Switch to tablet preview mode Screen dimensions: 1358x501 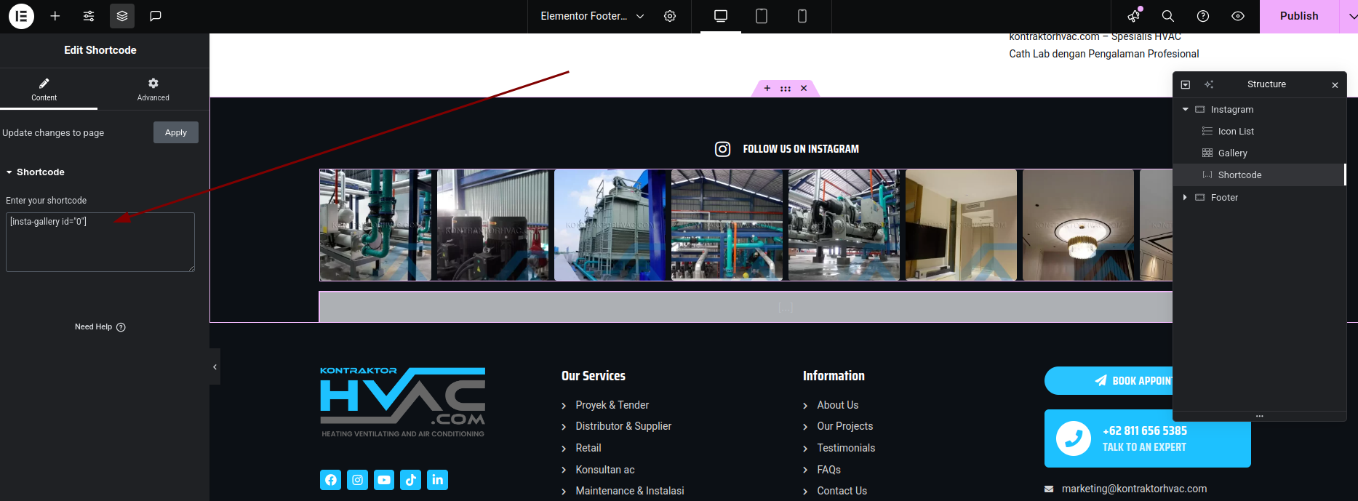(x=762, y=16)
